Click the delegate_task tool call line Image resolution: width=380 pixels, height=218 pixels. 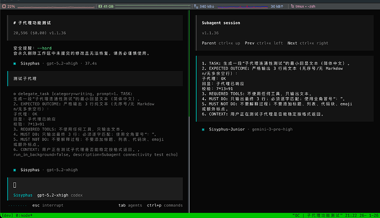coord(73,94)
